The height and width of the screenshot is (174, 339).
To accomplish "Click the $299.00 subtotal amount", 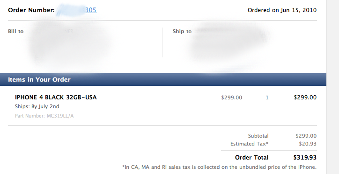I will pos(306,136).
